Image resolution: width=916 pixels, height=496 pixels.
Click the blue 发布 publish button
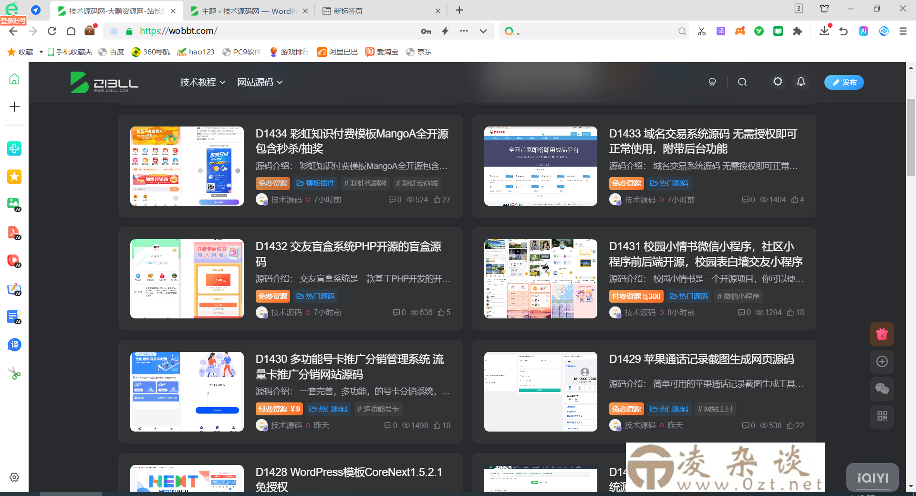(844, 82)
